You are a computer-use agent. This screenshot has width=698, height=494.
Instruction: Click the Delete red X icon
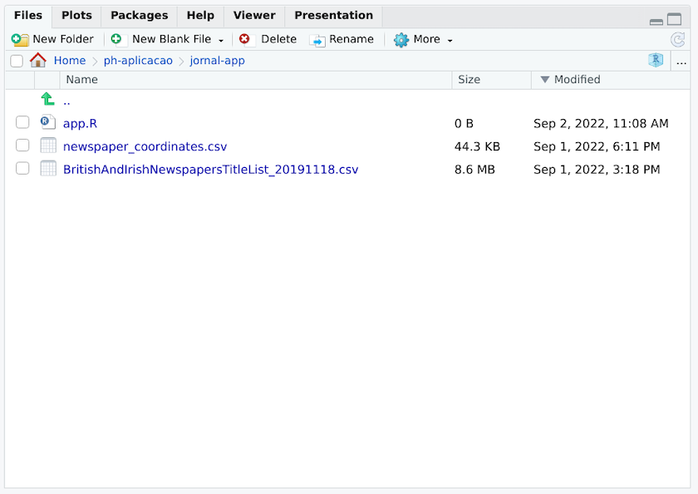[245, 39]
